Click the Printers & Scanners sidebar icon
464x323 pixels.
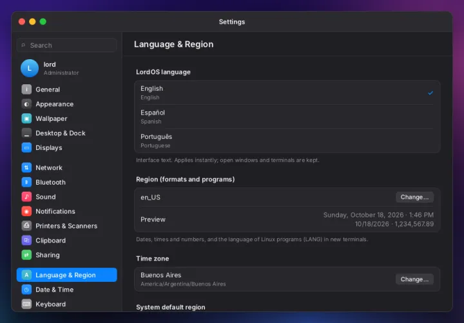[x=26, y=226]
